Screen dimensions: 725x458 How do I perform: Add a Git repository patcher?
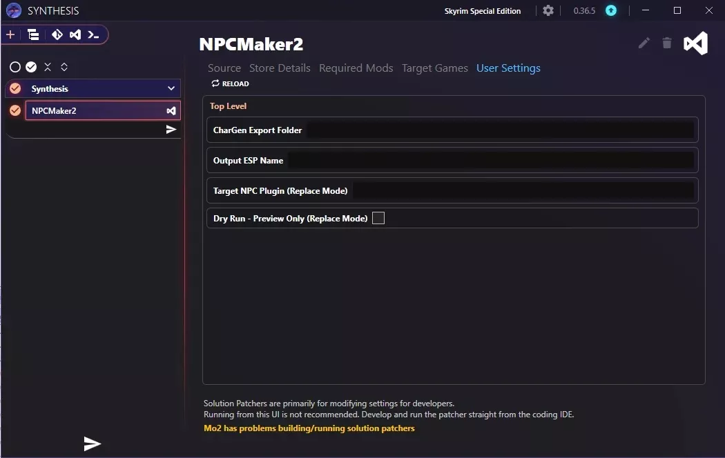[57, 34]
